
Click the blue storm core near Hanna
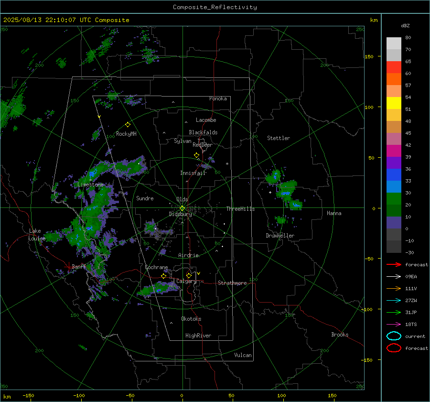296,205
